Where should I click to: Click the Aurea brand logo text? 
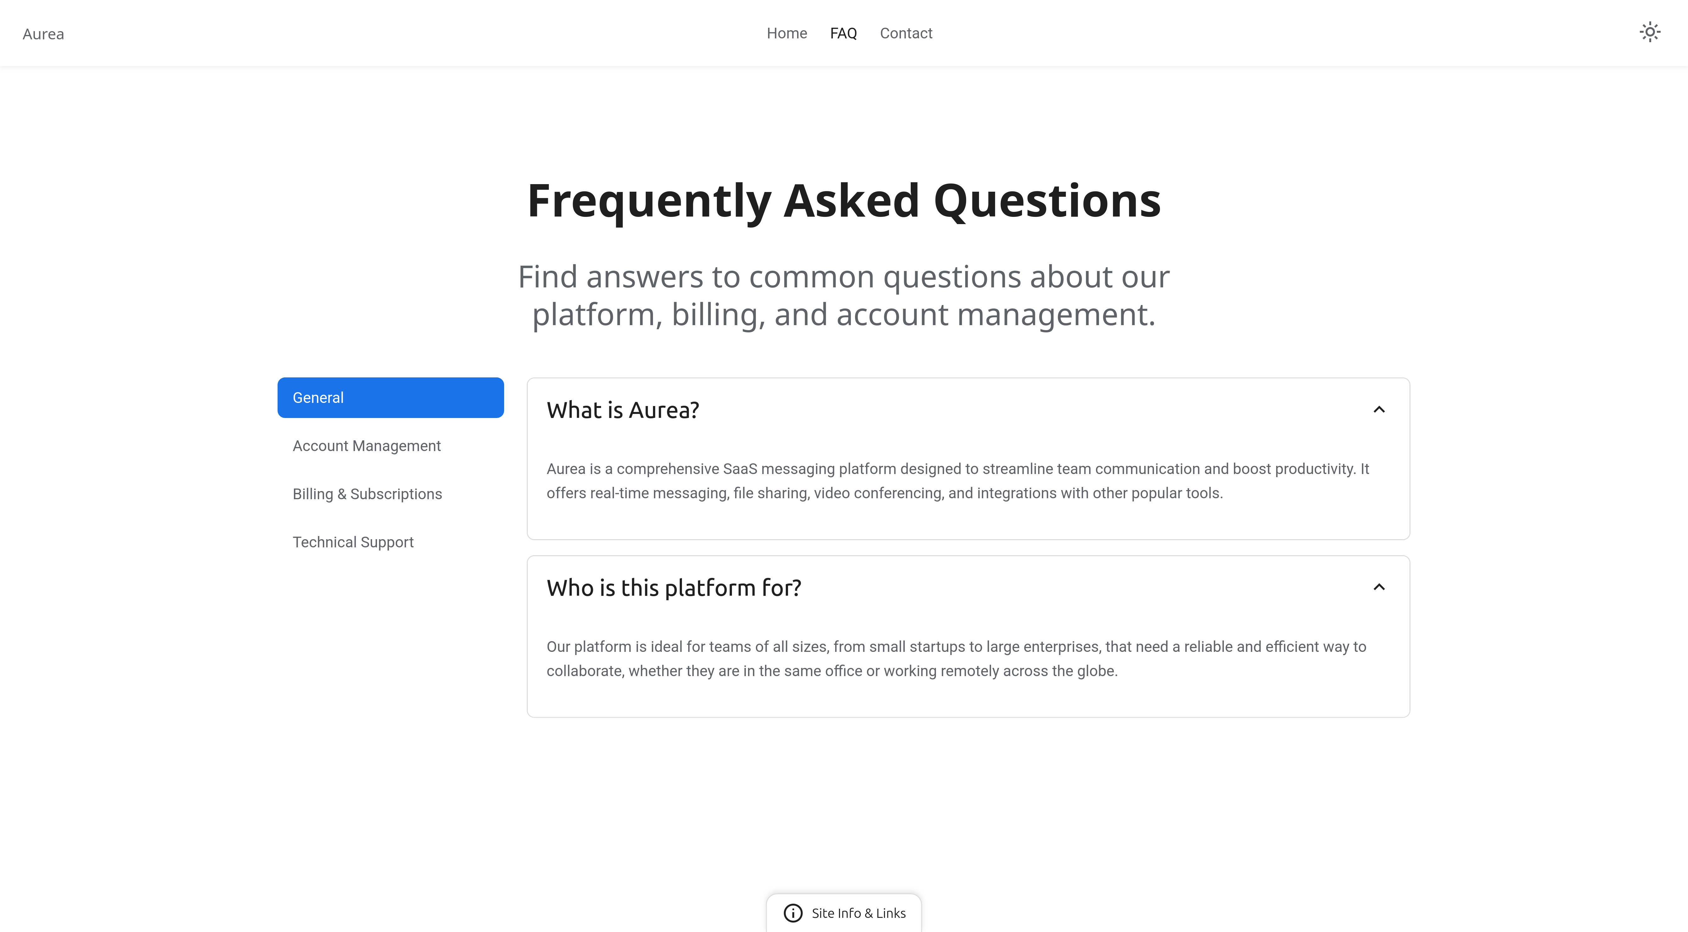(x=43, y=34)
